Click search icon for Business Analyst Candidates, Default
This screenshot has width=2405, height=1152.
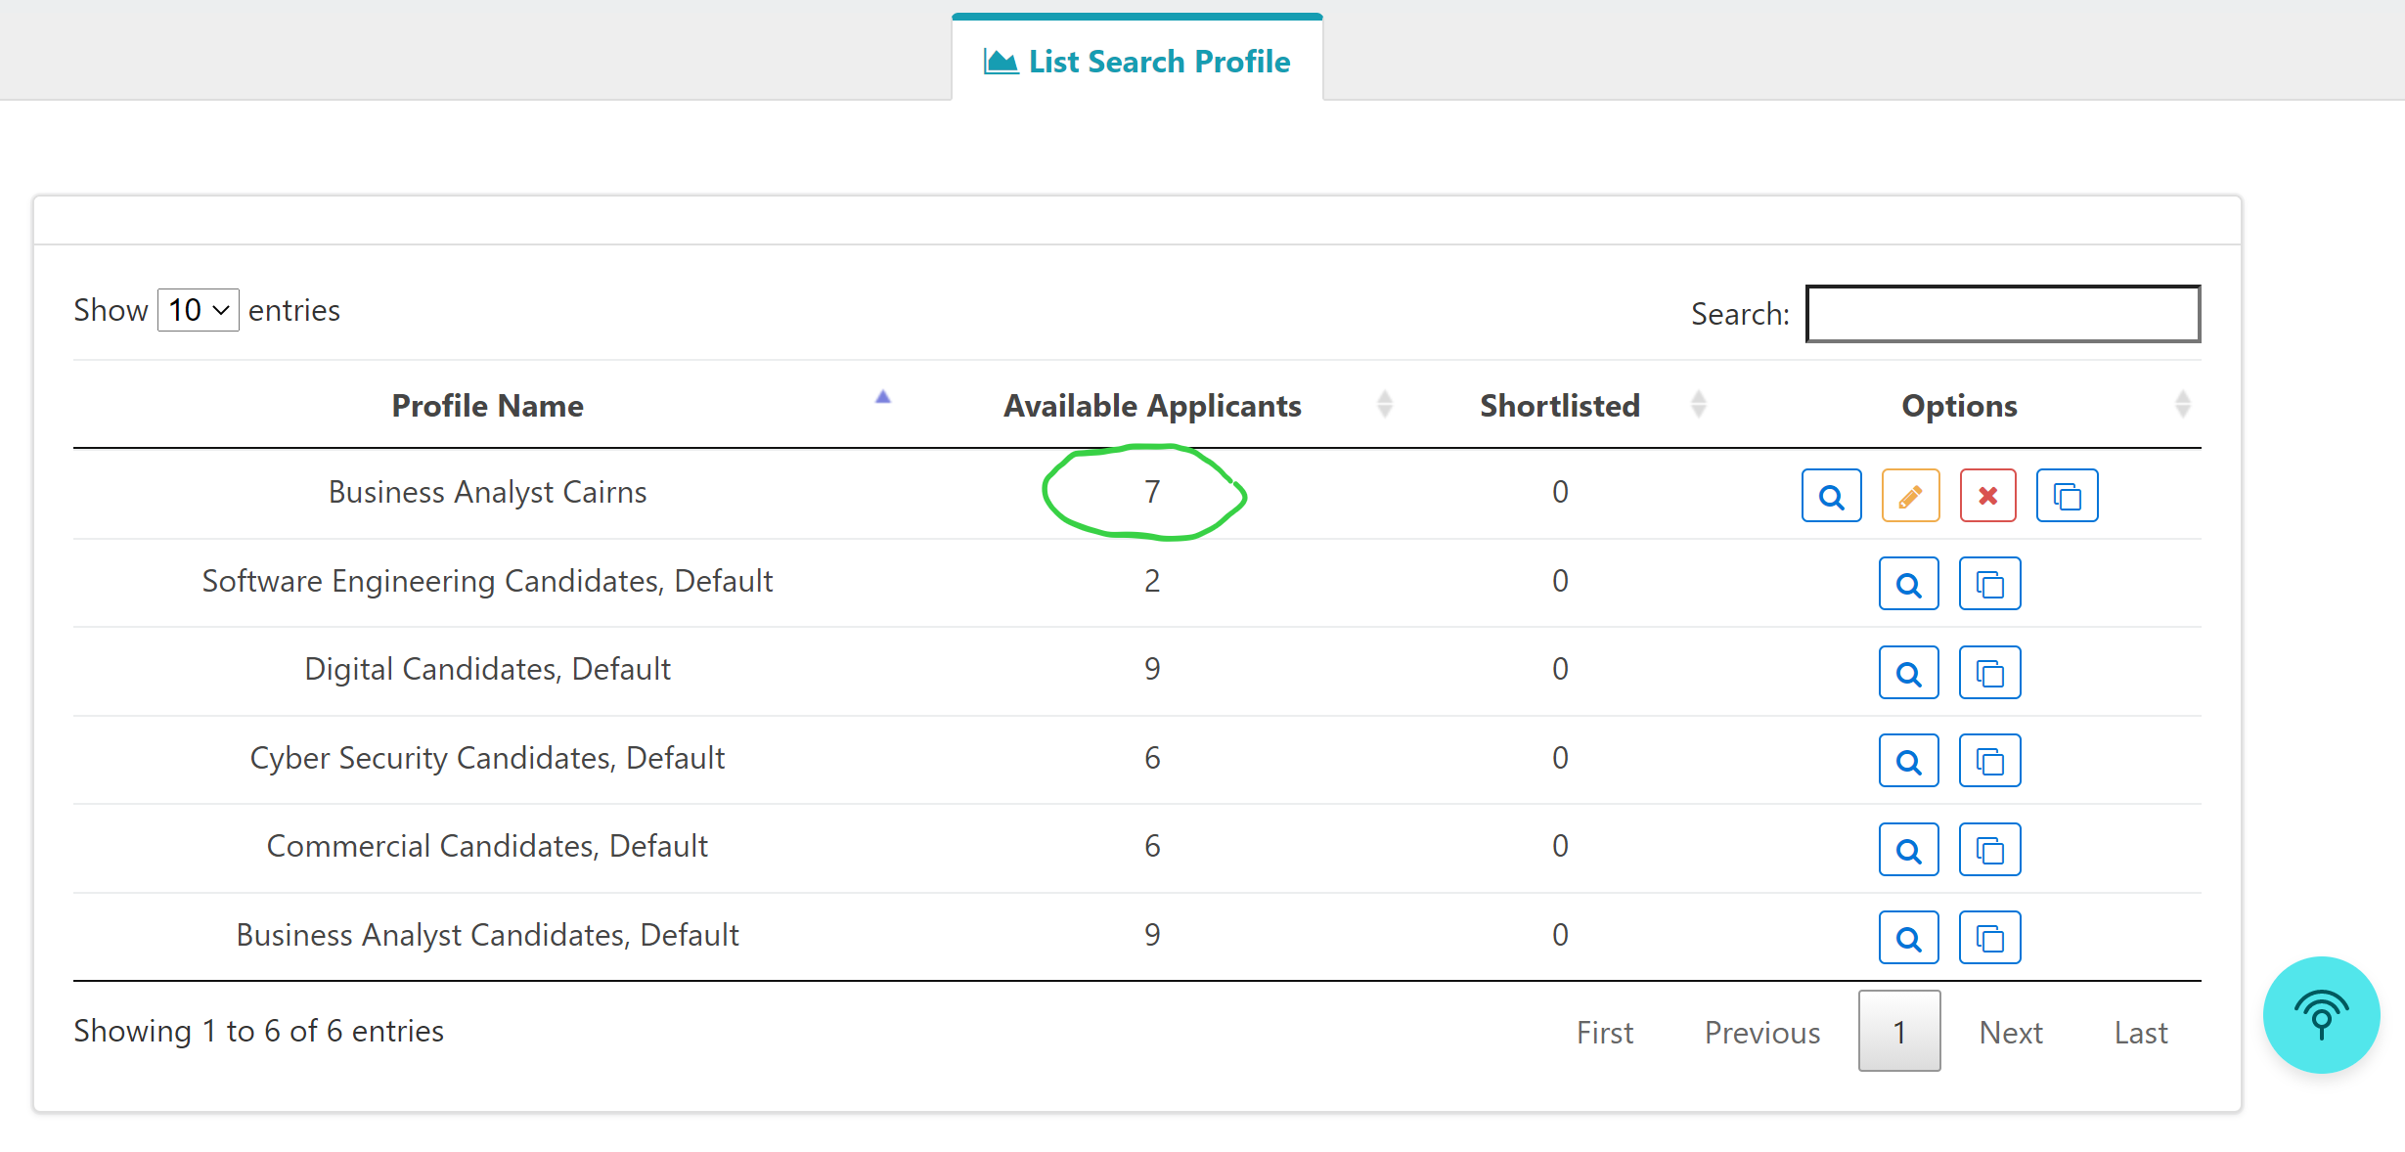[x=1908, y=938]
